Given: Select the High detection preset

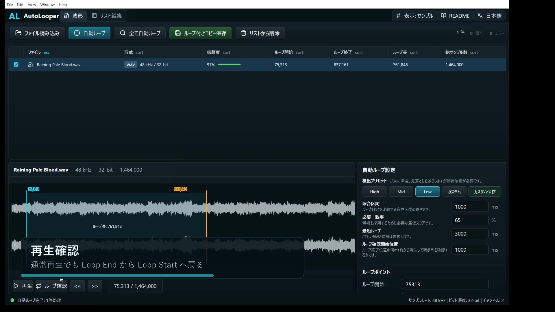Looking at the screenshot, I should [375, 192].
